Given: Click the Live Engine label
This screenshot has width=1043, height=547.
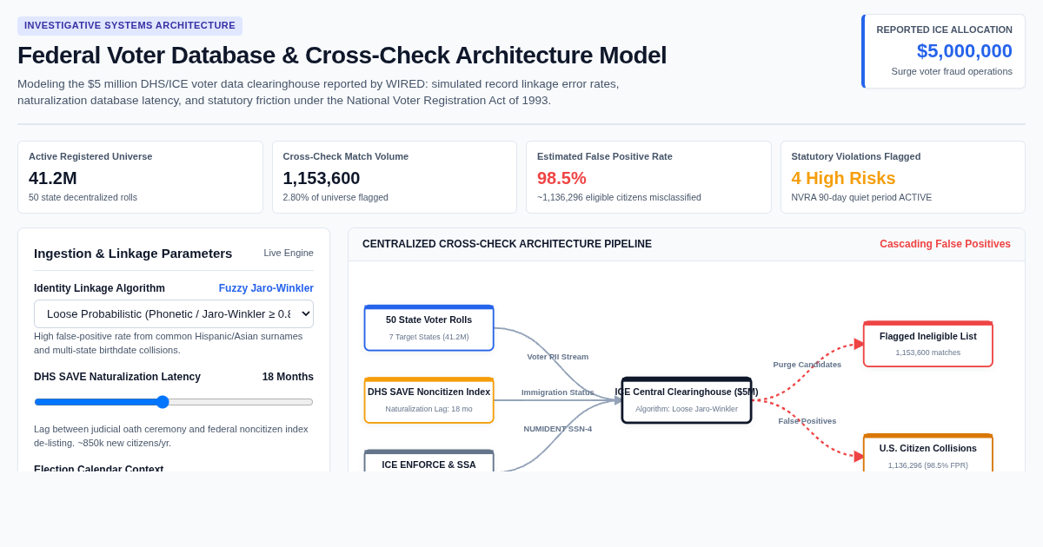Looking at the screenshot, I should coord(289,253).
